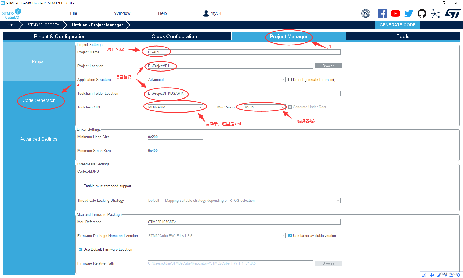Open the Help menu
The height and width of the screenshot is (278, 463).
point(162,13)
